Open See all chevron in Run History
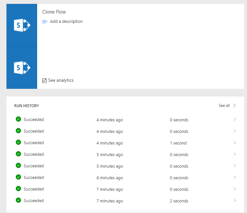 pyautogui.click(x=234, y=106)
